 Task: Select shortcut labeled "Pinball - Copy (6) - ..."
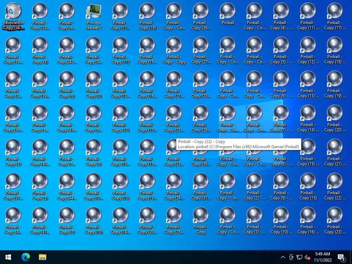281,85
